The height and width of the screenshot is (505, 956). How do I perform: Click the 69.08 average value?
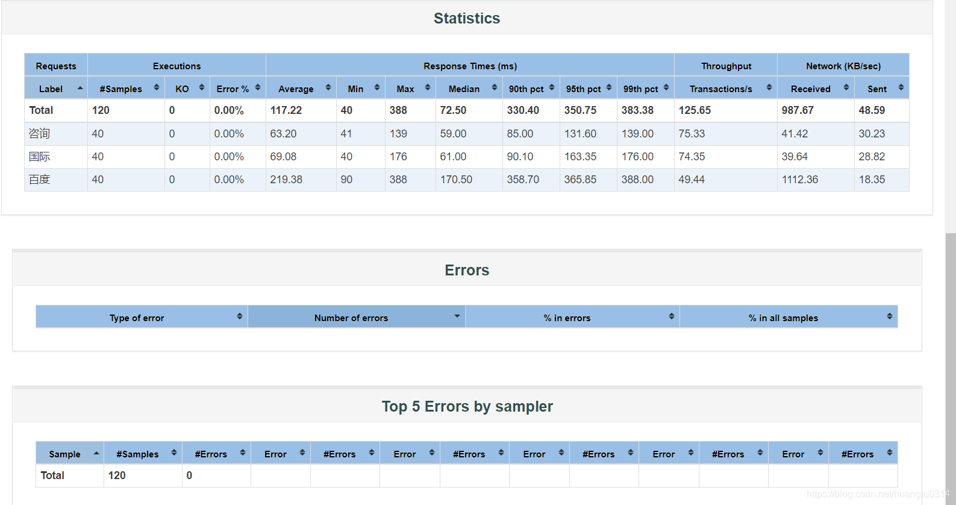[283, 157]
